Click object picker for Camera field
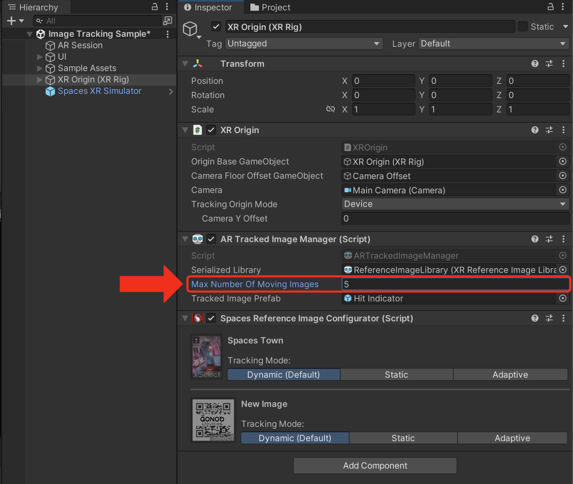 [x=563, y=190]
